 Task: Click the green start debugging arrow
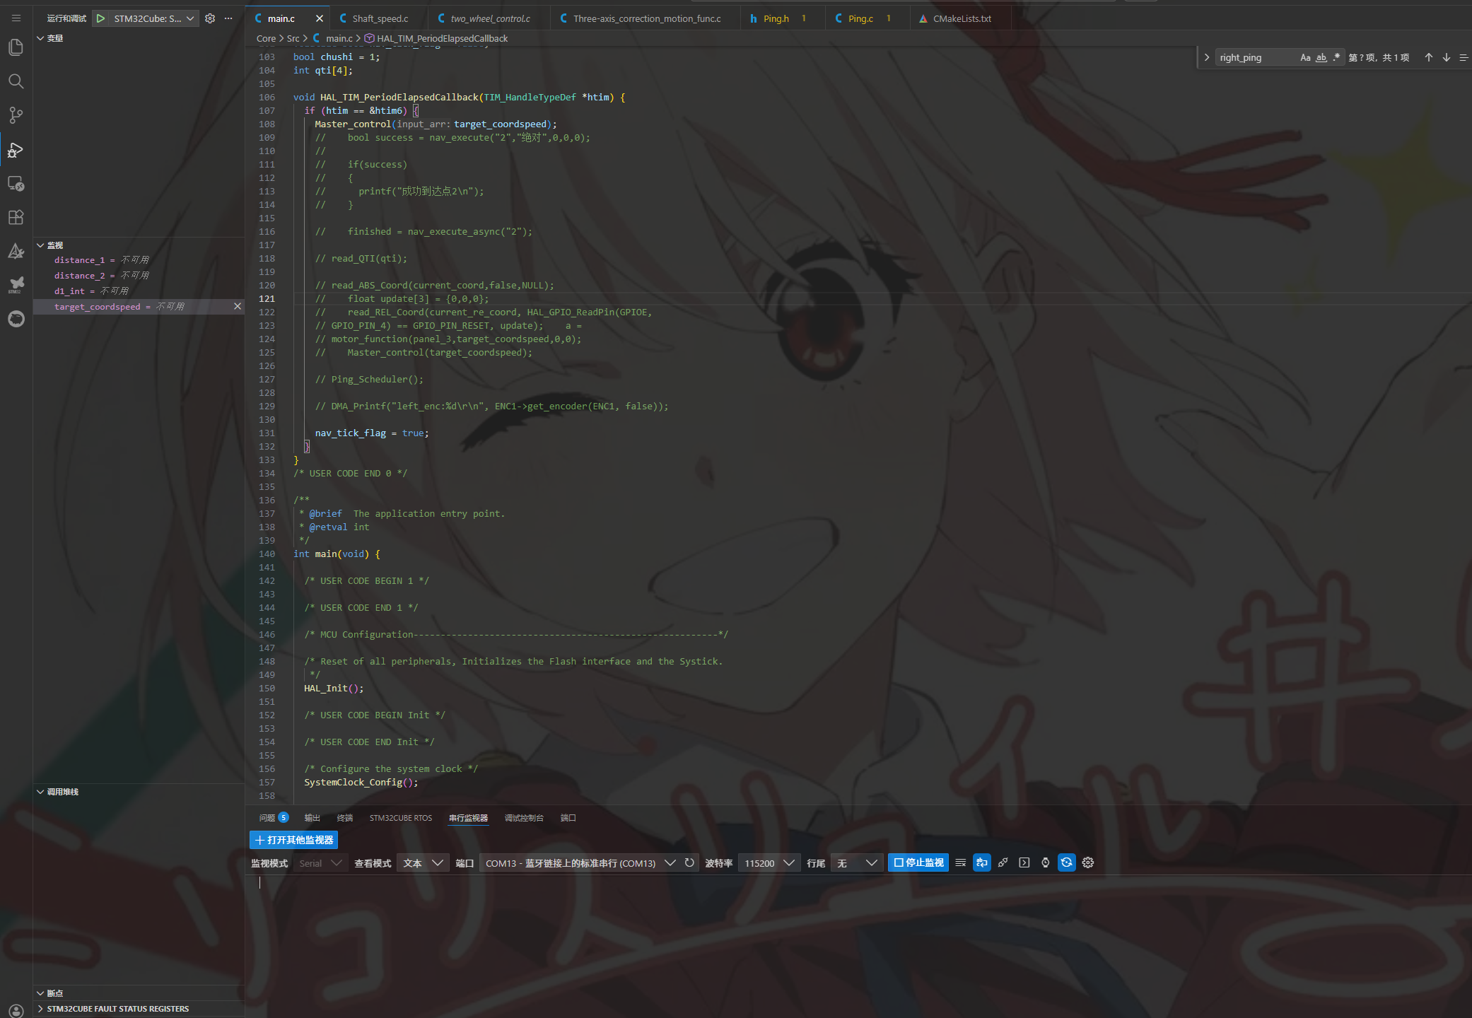point(101,18)
